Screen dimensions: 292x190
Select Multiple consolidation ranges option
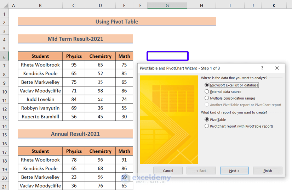tap(207, 98)
